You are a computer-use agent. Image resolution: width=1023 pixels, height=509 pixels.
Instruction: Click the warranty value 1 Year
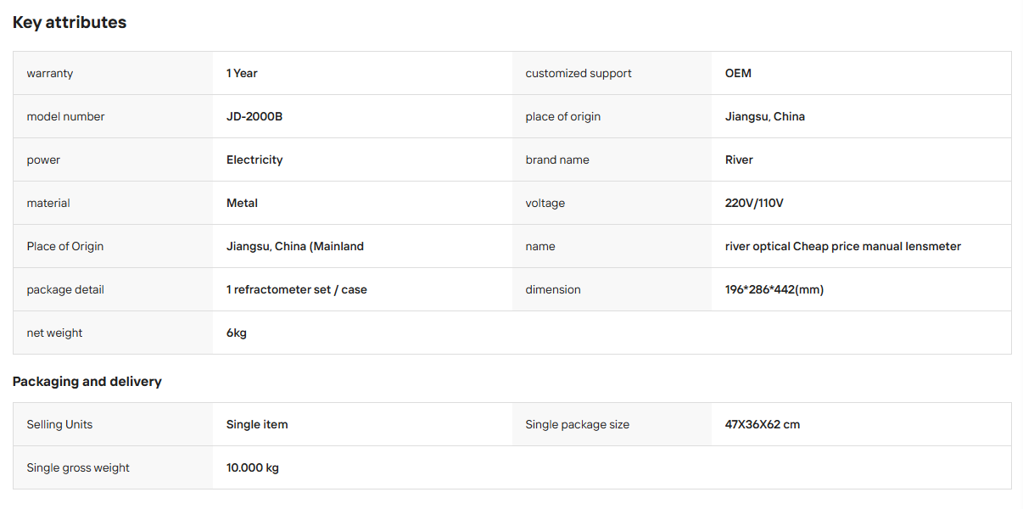click(242, 73)
